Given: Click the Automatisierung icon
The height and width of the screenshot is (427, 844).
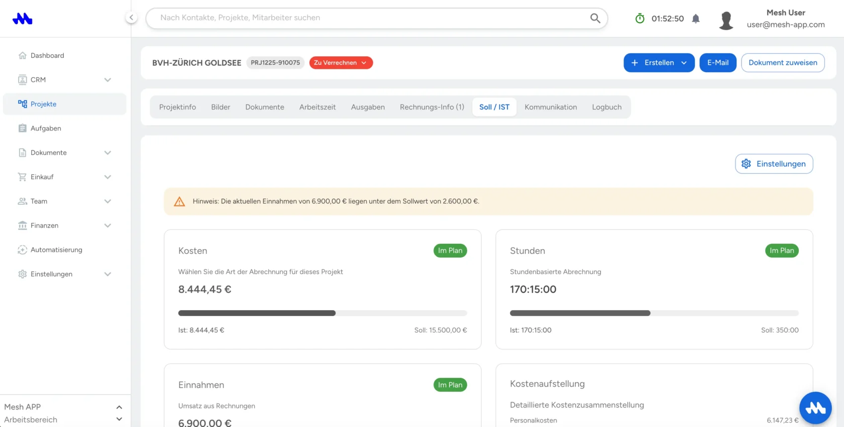Looking at the screenshot, I should (x=22, y=250).
